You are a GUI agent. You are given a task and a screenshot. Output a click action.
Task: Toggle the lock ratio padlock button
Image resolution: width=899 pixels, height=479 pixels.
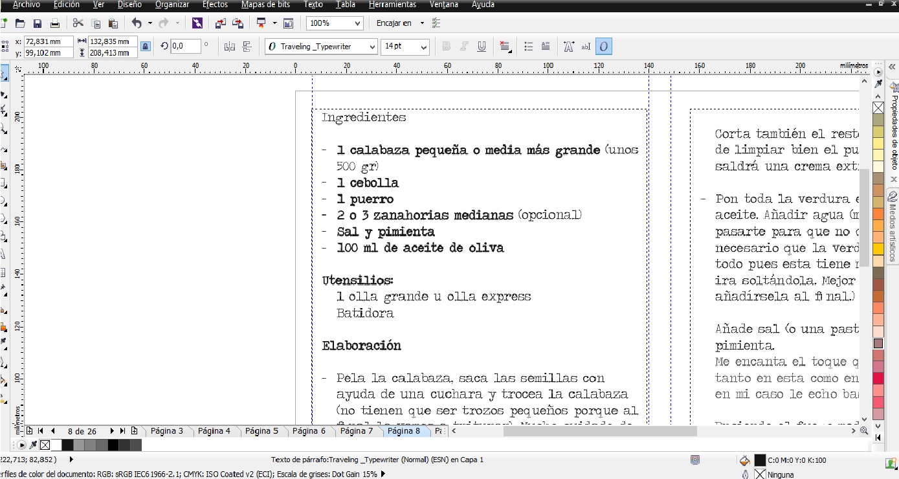tap(146, 47)
